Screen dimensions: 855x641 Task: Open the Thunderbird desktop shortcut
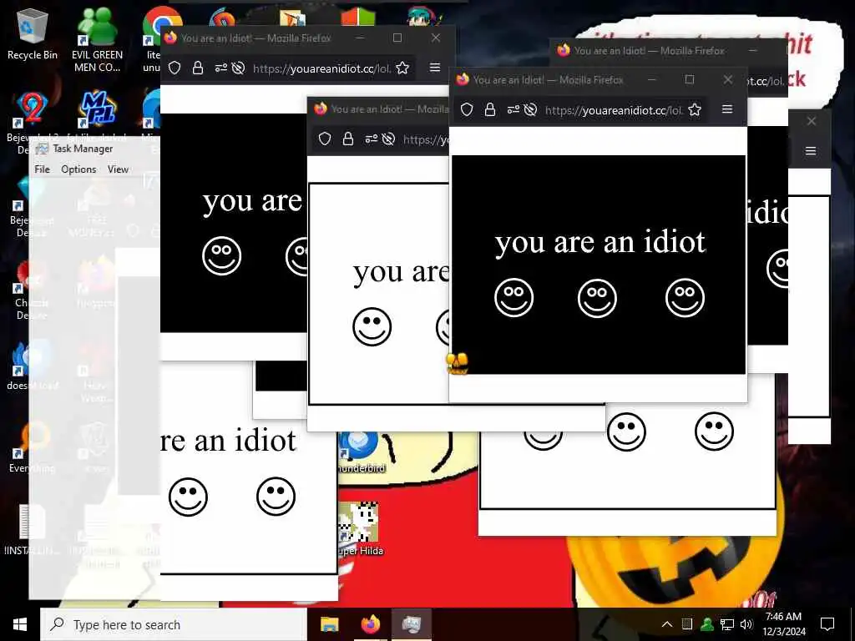(361, 452)
